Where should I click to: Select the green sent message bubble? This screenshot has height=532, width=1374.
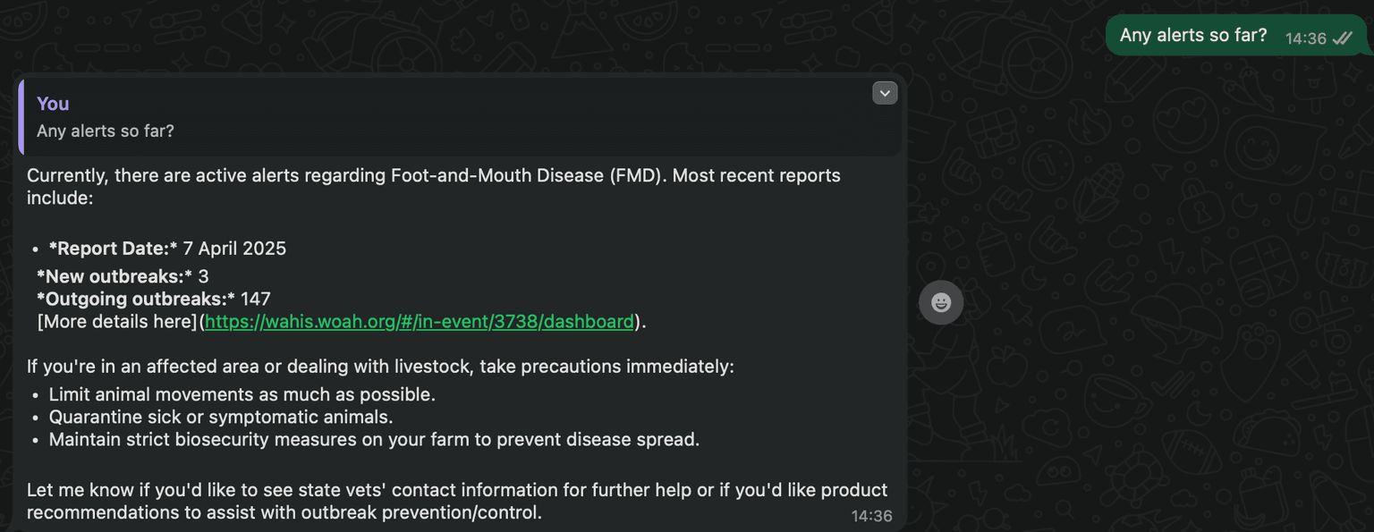pyautogui.click(x=1236, y=36)
